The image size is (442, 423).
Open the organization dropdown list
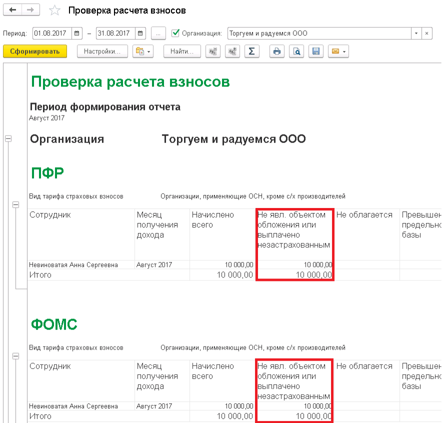coord(416,33)
